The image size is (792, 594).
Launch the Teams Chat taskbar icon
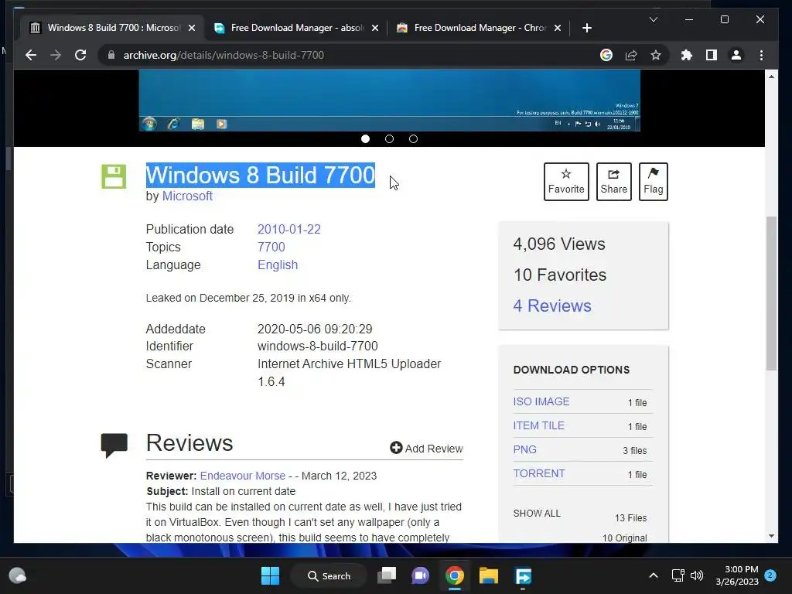pyautogui.click(x=420, y=575)
